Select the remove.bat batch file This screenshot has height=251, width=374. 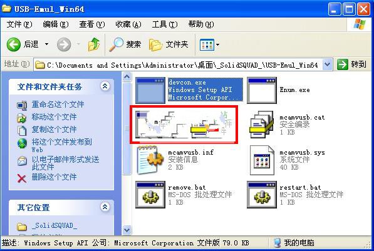(150, 195)
